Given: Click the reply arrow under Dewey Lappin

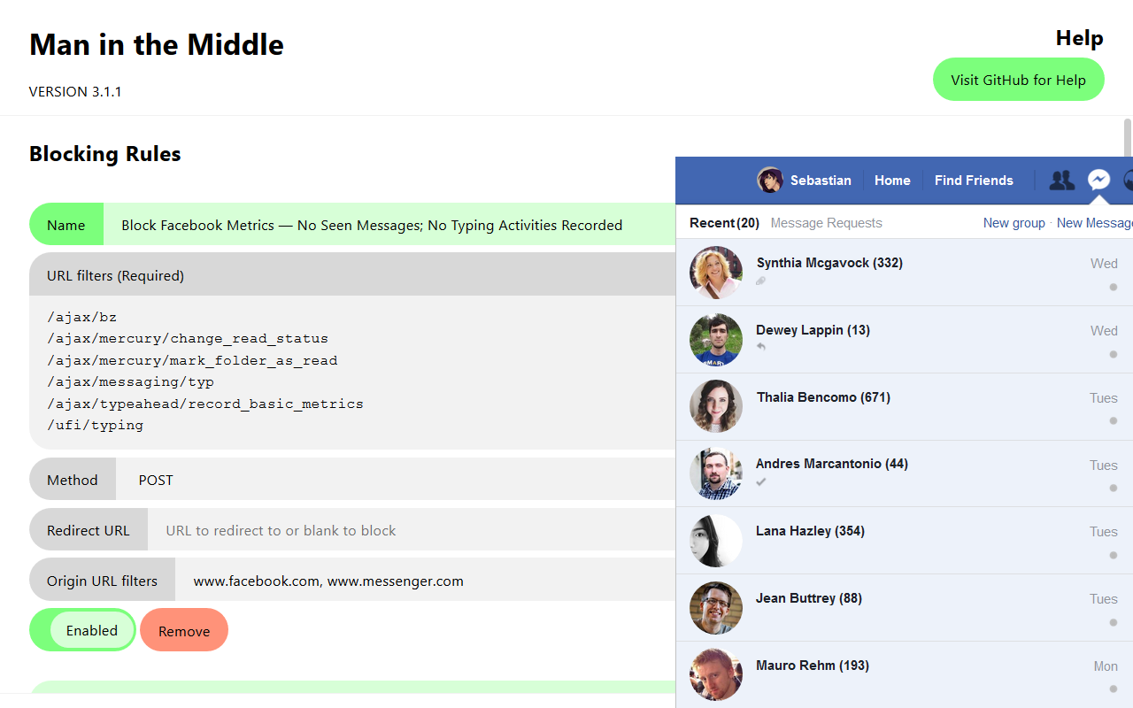Looking at the screenshot, I should 761,348.
